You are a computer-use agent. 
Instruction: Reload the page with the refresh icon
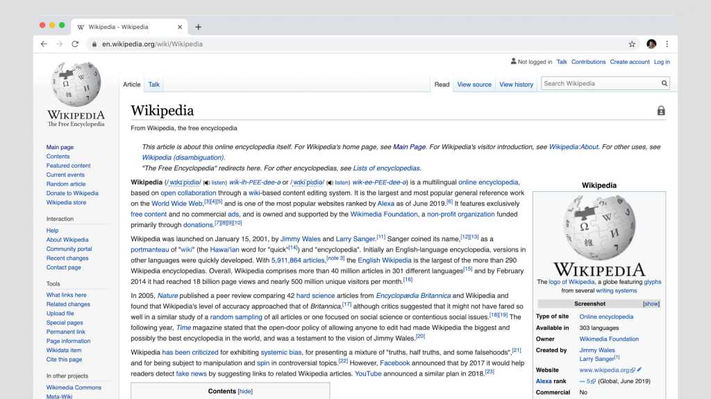click(75, 43)
